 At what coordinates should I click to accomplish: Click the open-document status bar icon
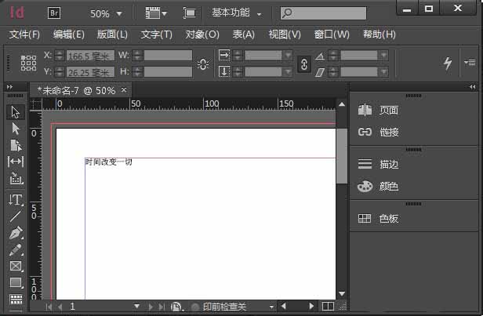tap(176, 307)
